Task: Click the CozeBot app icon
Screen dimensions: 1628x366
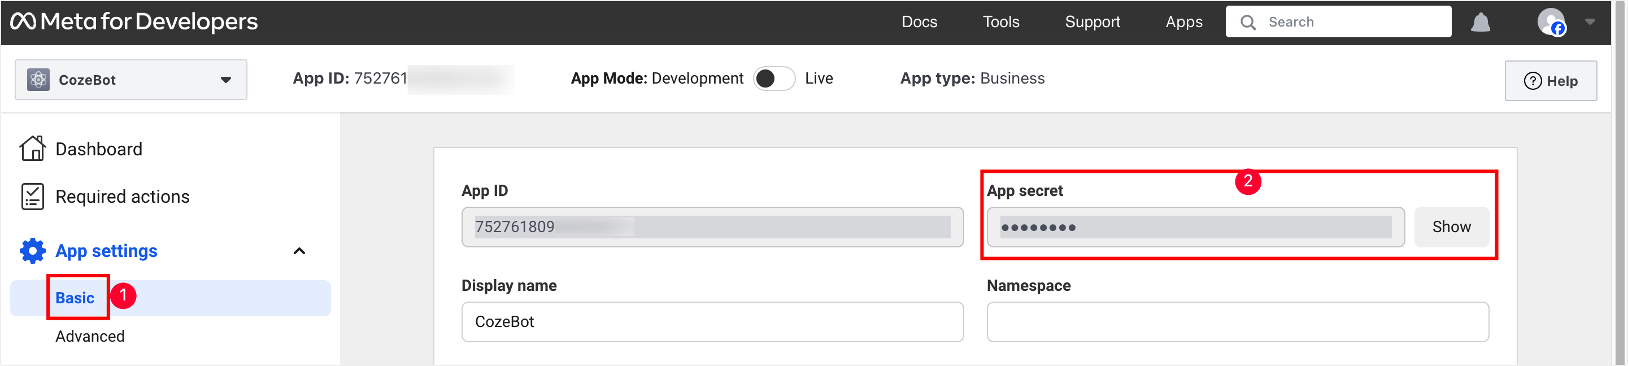Action: coord(38,80)
